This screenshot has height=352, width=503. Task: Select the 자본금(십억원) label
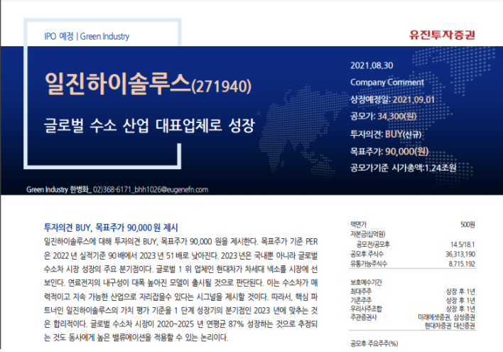(367, 234)
